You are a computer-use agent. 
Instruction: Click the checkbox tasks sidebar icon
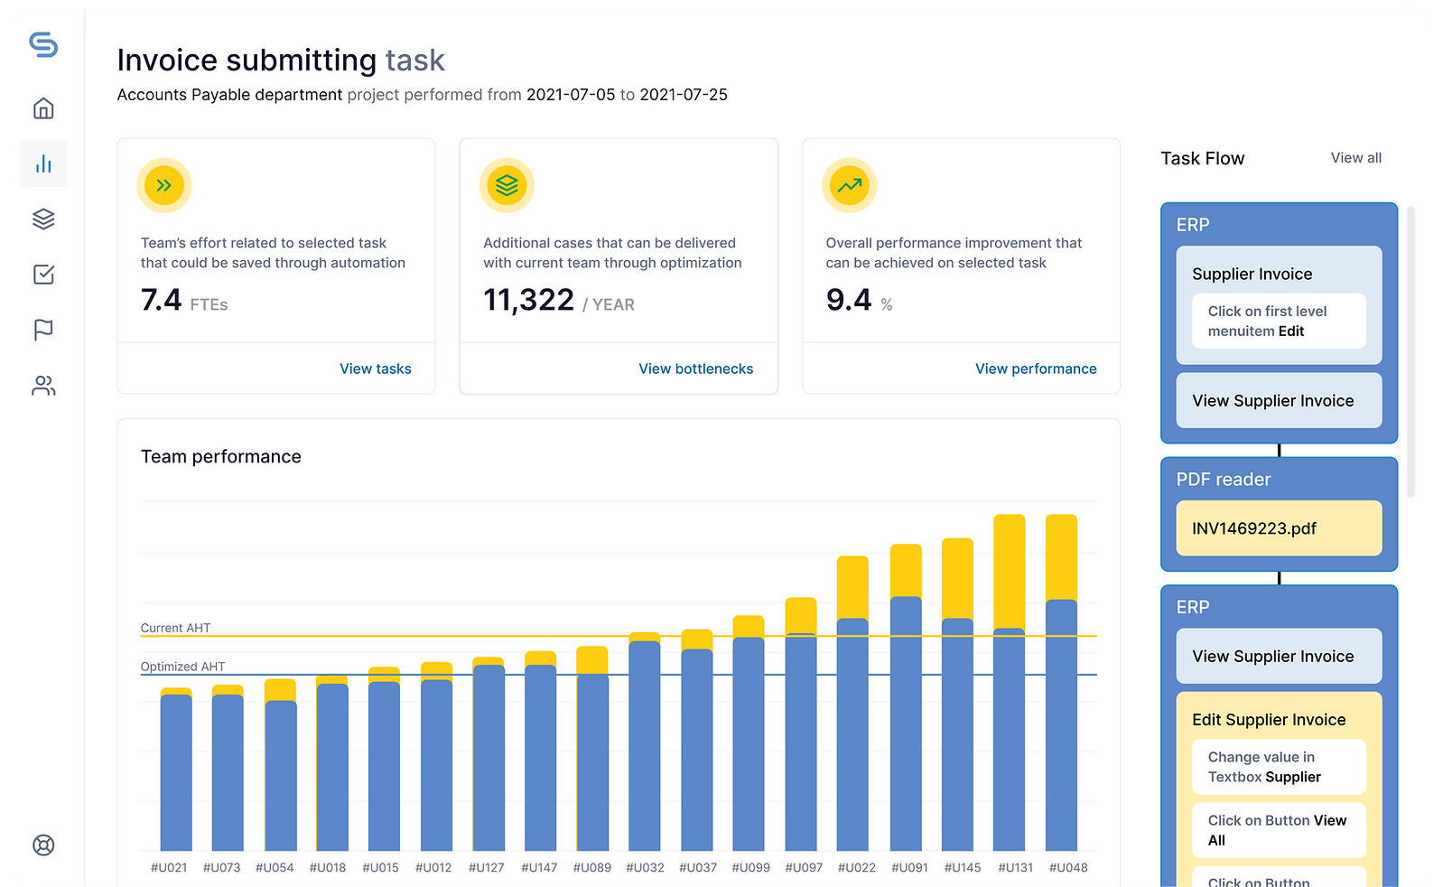point(43,275)
